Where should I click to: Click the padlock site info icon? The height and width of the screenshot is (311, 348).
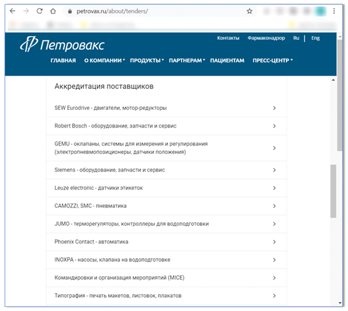tap(69, 11)
